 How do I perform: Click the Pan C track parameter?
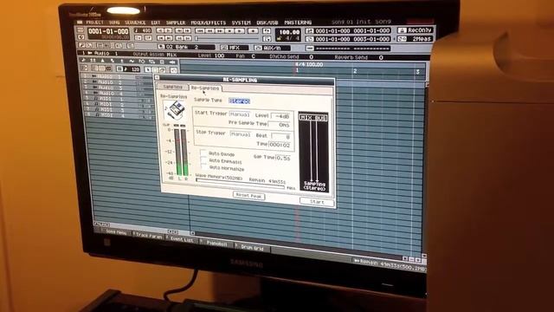245,56
